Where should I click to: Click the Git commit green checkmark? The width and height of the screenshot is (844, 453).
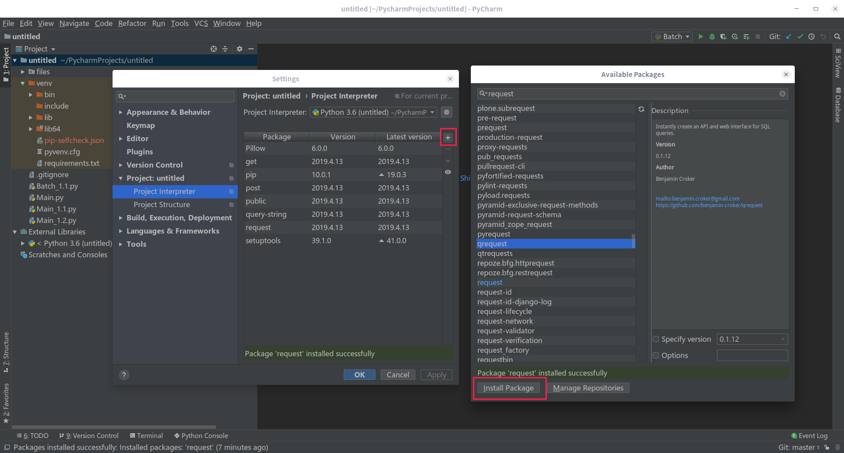[800, 37]
